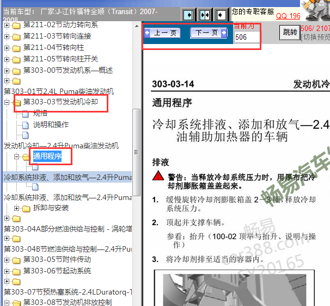The height and width of the screenshot is (306, 330).
Task: Click folder icon of 第303-06节起动系统
Action: pyautogui.click(x=16, y=272)
